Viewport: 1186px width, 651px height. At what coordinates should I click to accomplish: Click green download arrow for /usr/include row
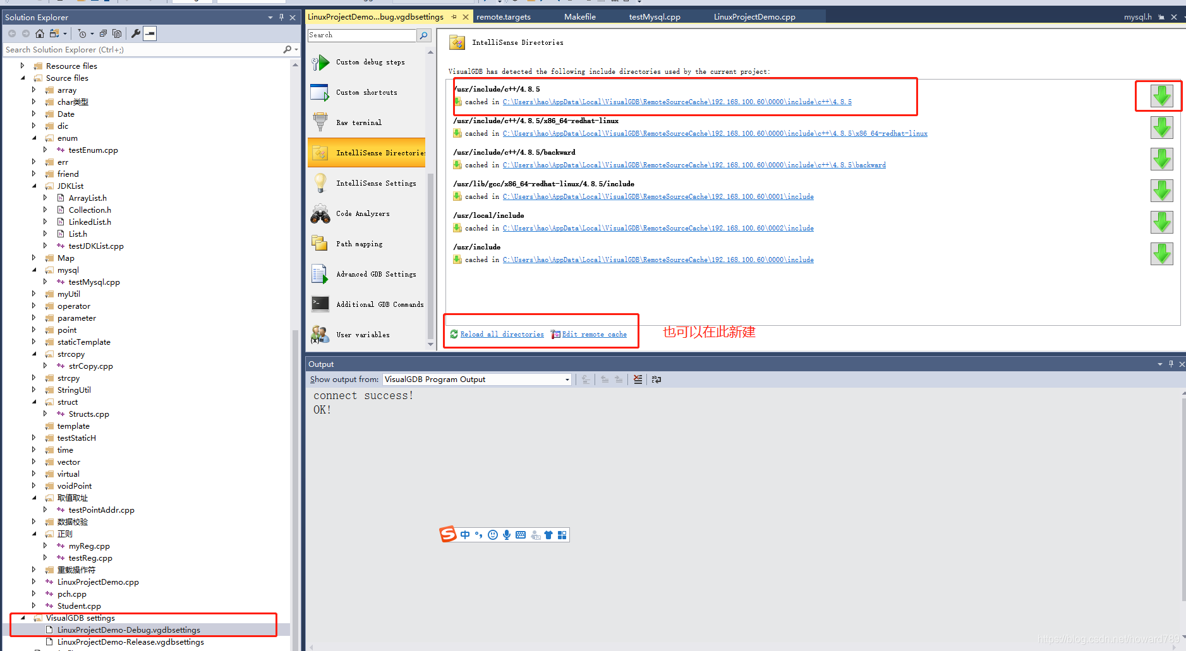(1161, 254)
